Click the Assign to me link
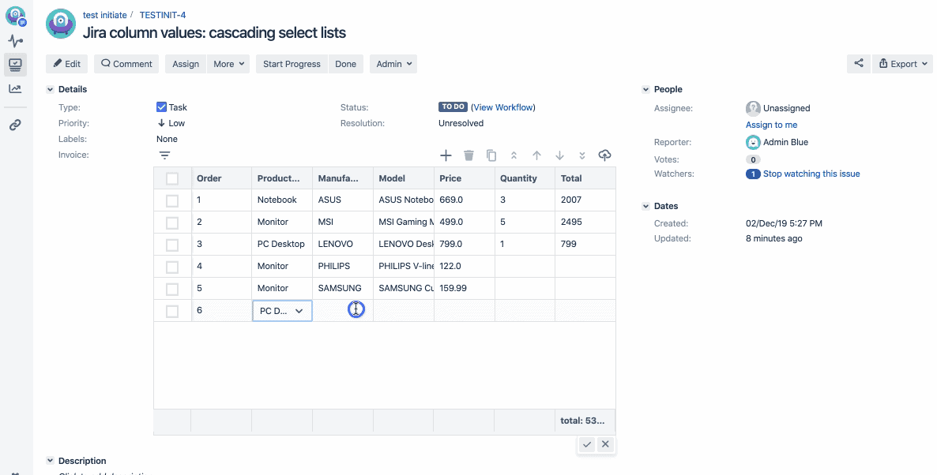Image resolution: width=937 pixels, height=475 pixels. [772, 124]
